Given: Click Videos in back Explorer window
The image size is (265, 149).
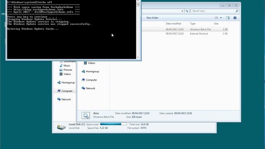Looking at the screenshot, I should click(67, 74).
